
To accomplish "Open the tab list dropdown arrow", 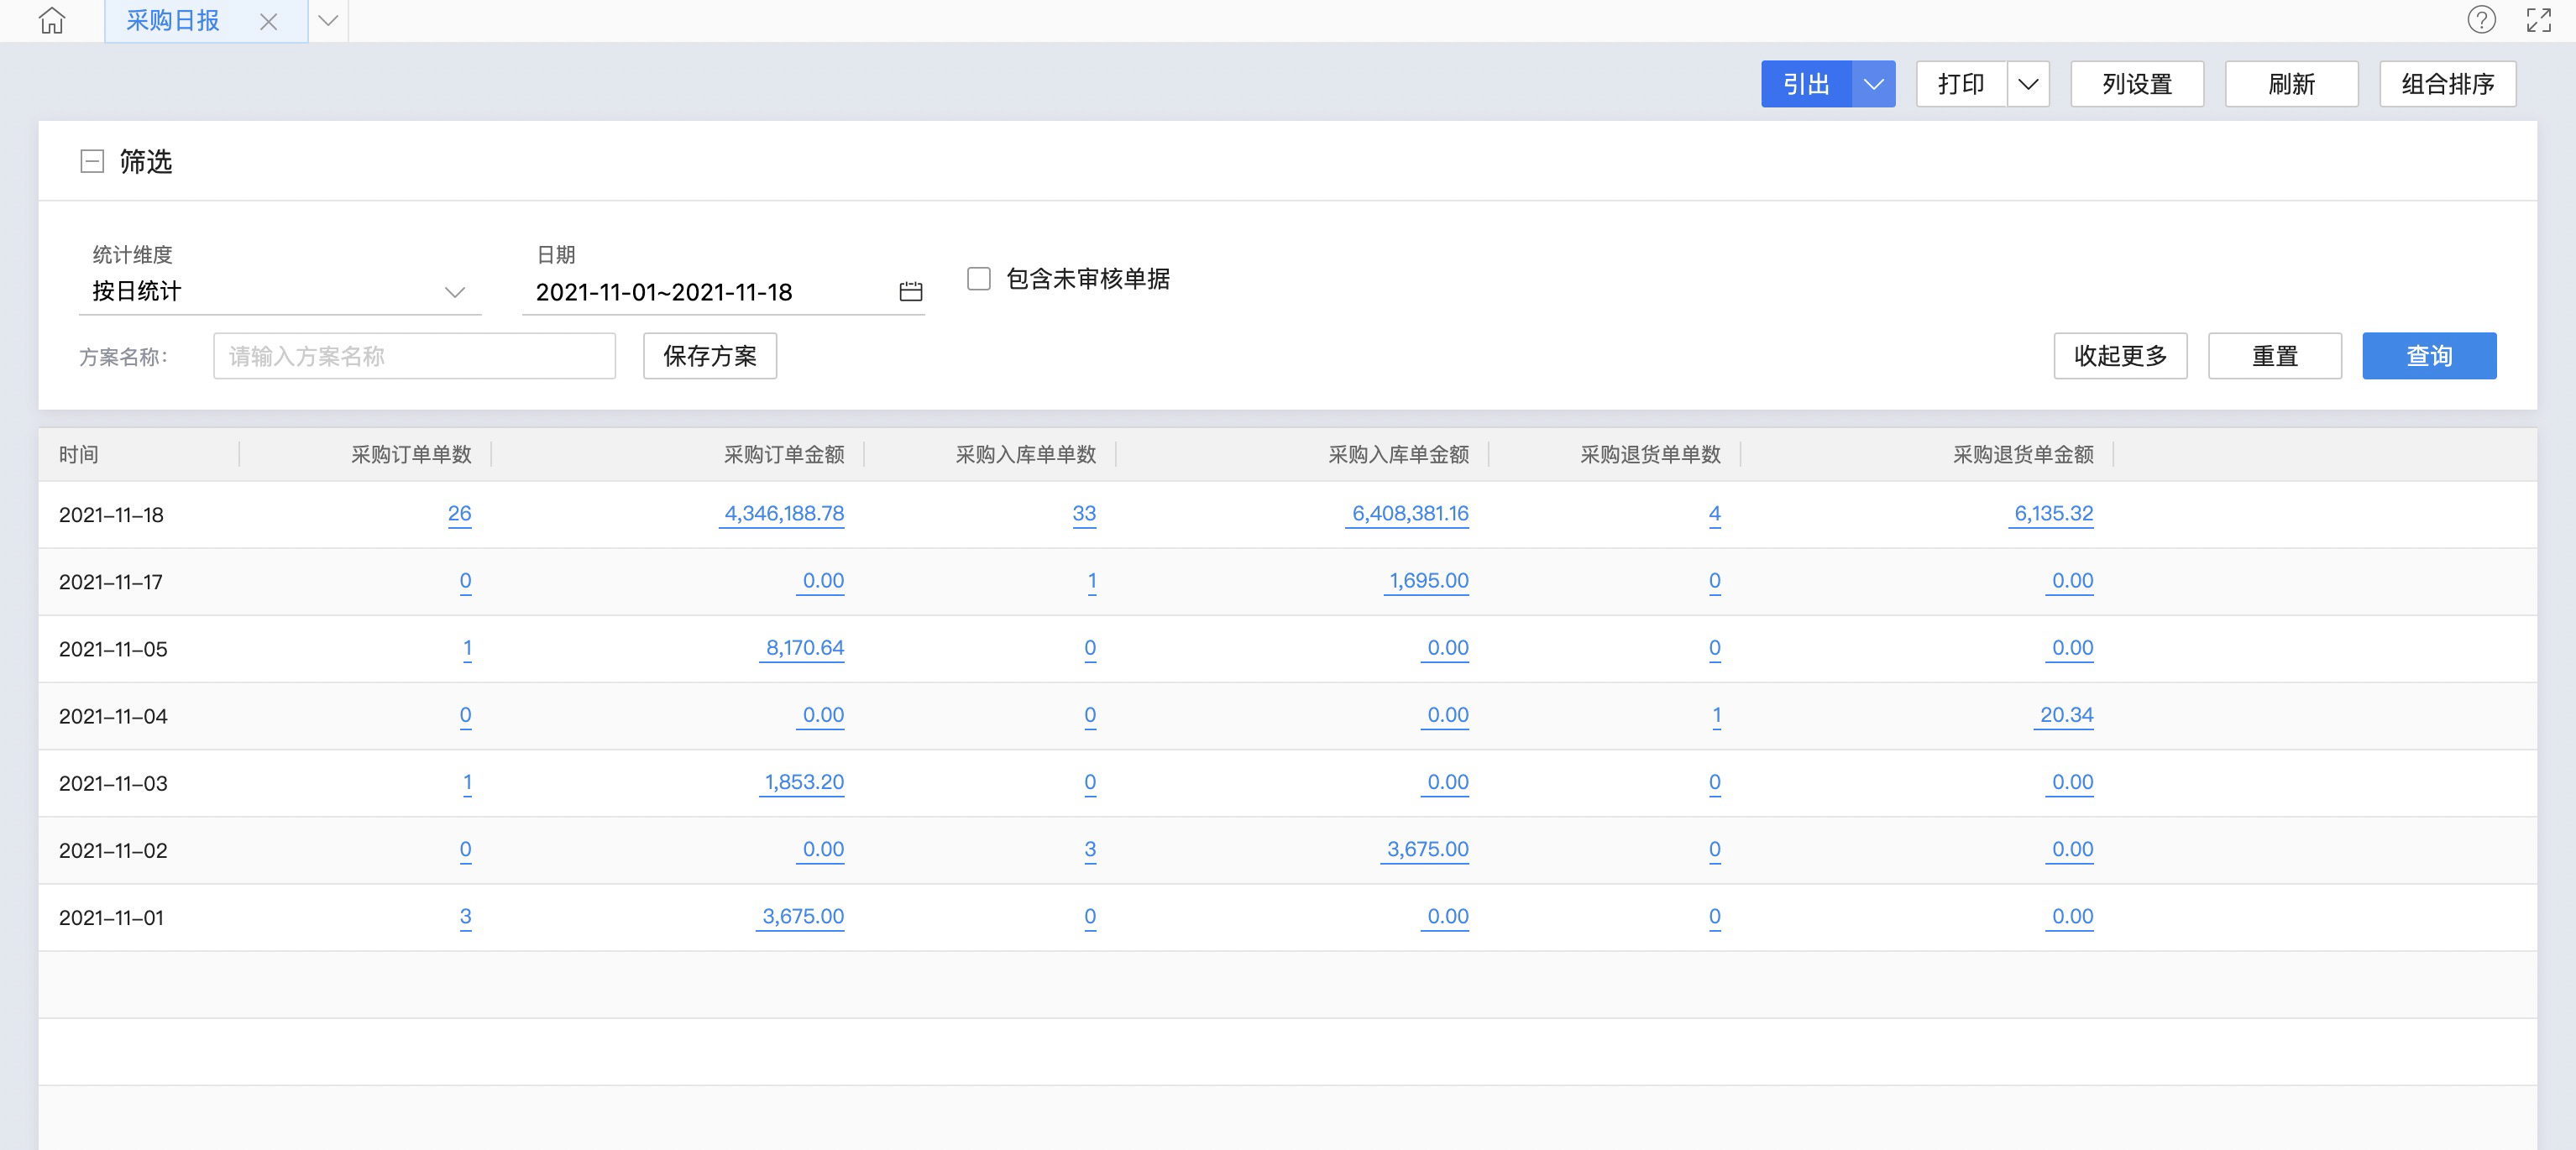I will 328,21.
